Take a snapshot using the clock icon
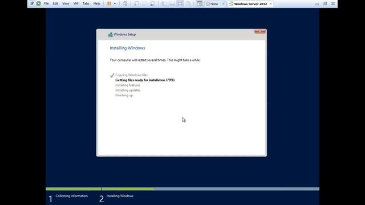Image resolution: width=365 pixels, height=205 pixels. tap(137, 3)
